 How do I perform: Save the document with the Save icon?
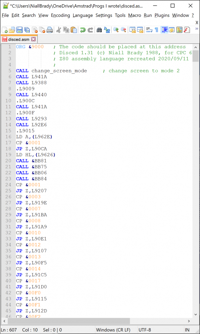(x=20, y=30)
